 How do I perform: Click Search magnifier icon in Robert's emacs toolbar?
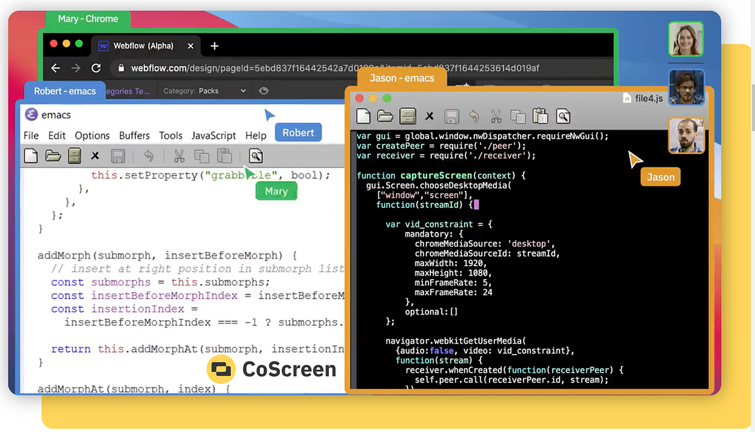[256, 156]
